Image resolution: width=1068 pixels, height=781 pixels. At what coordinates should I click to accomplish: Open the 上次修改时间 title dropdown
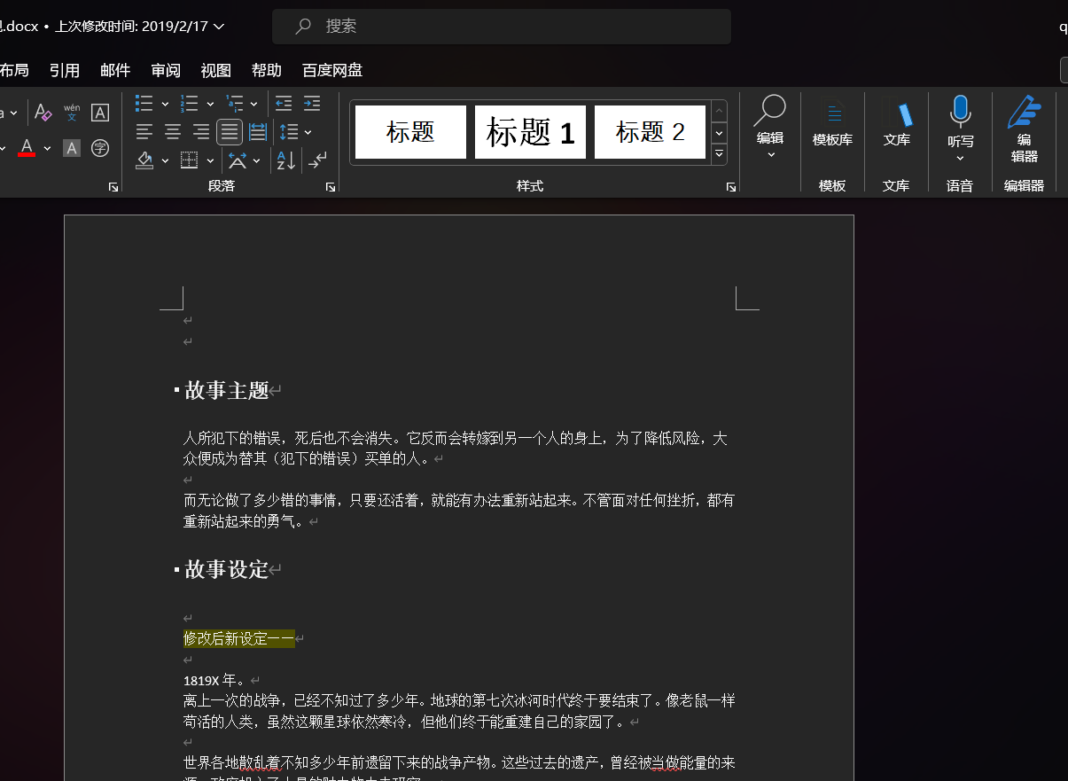[x=140, y=27]
